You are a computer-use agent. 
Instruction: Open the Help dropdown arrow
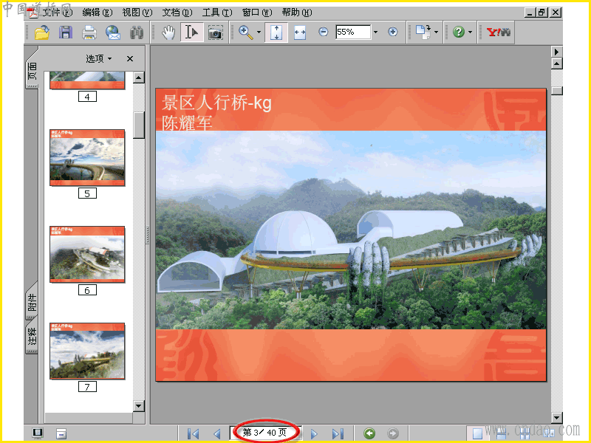[470, 32]
